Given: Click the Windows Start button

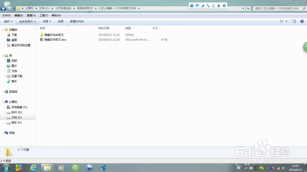Looking at the screenshot, I should [x=6, y=168].
